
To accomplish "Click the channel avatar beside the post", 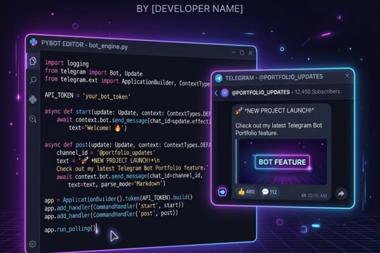I will (222, 192).
